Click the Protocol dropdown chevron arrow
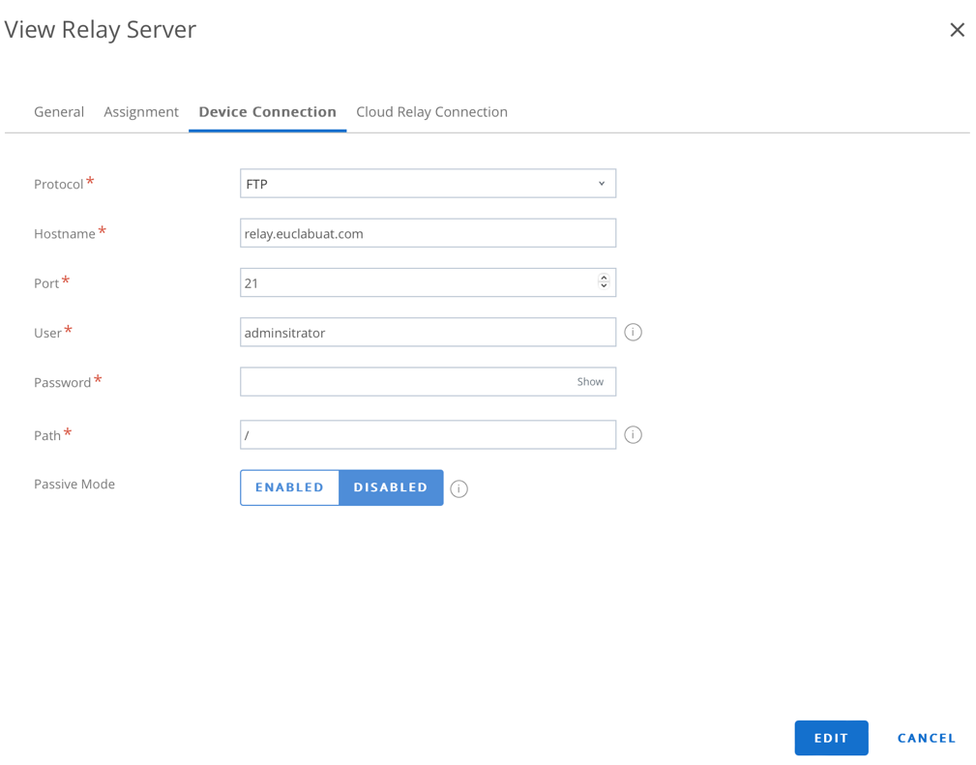976x765 pixels. point(602,184)
